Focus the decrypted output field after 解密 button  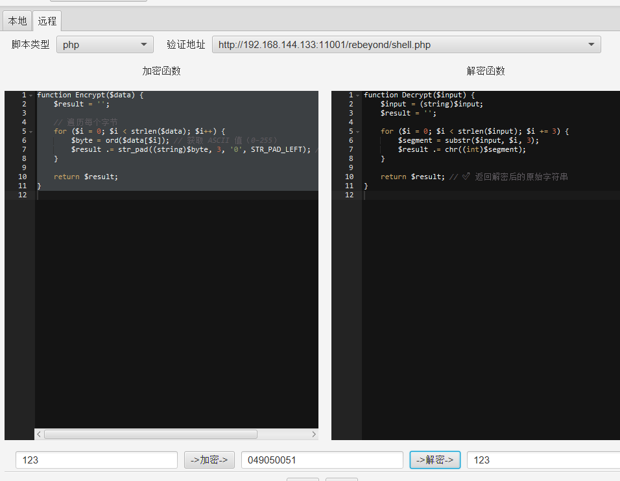point(542,460)
